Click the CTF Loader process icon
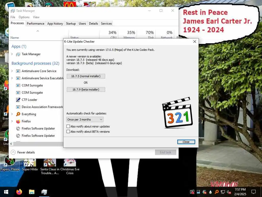Image resolution: width=262 pixels, height=197 pixels. (18, 100)
